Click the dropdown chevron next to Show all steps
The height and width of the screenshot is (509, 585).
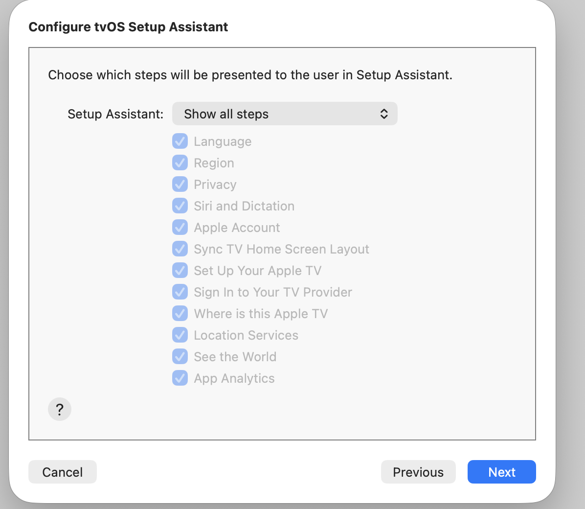pos(385,114)
